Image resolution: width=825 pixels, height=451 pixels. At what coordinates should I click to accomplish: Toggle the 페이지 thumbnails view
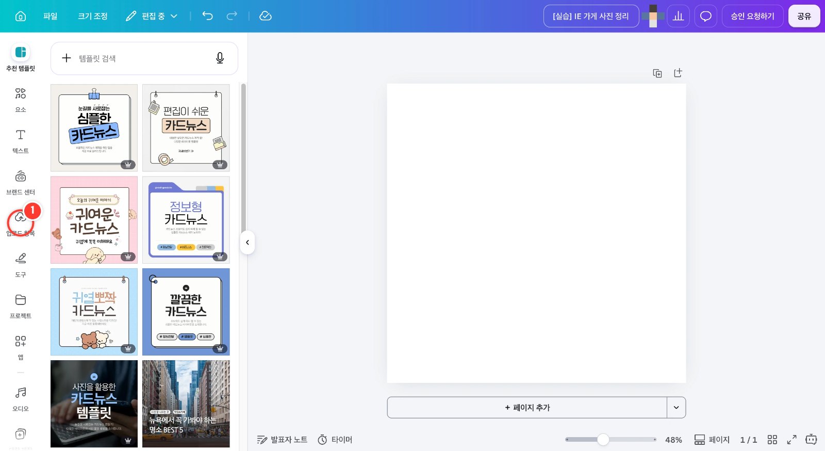(712, 440)
